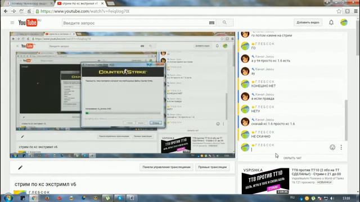Go back with the browser back arrow
360x202 pixels.
pos(6,11)
